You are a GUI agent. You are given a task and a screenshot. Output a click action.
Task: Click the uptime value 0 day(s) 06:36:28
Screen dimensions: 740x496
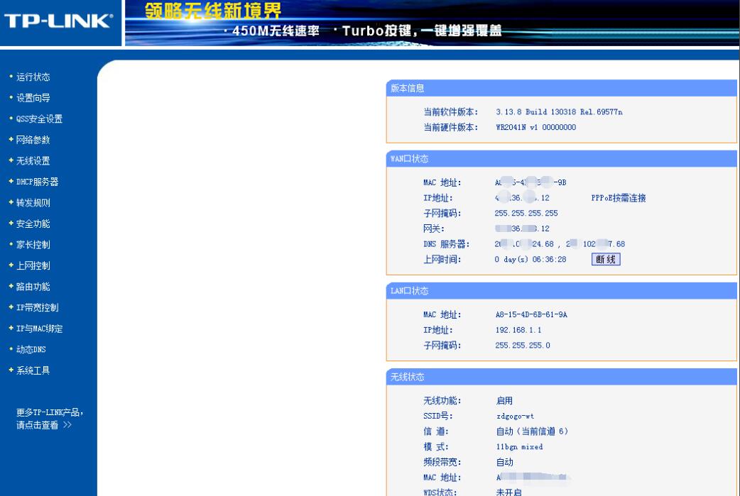tap(530, 259)
